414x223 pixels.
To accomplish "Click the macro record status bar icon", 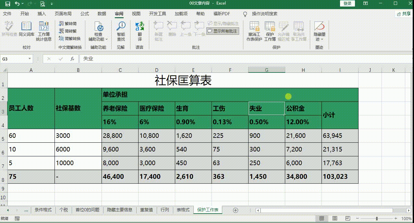I will pos(17,219).
